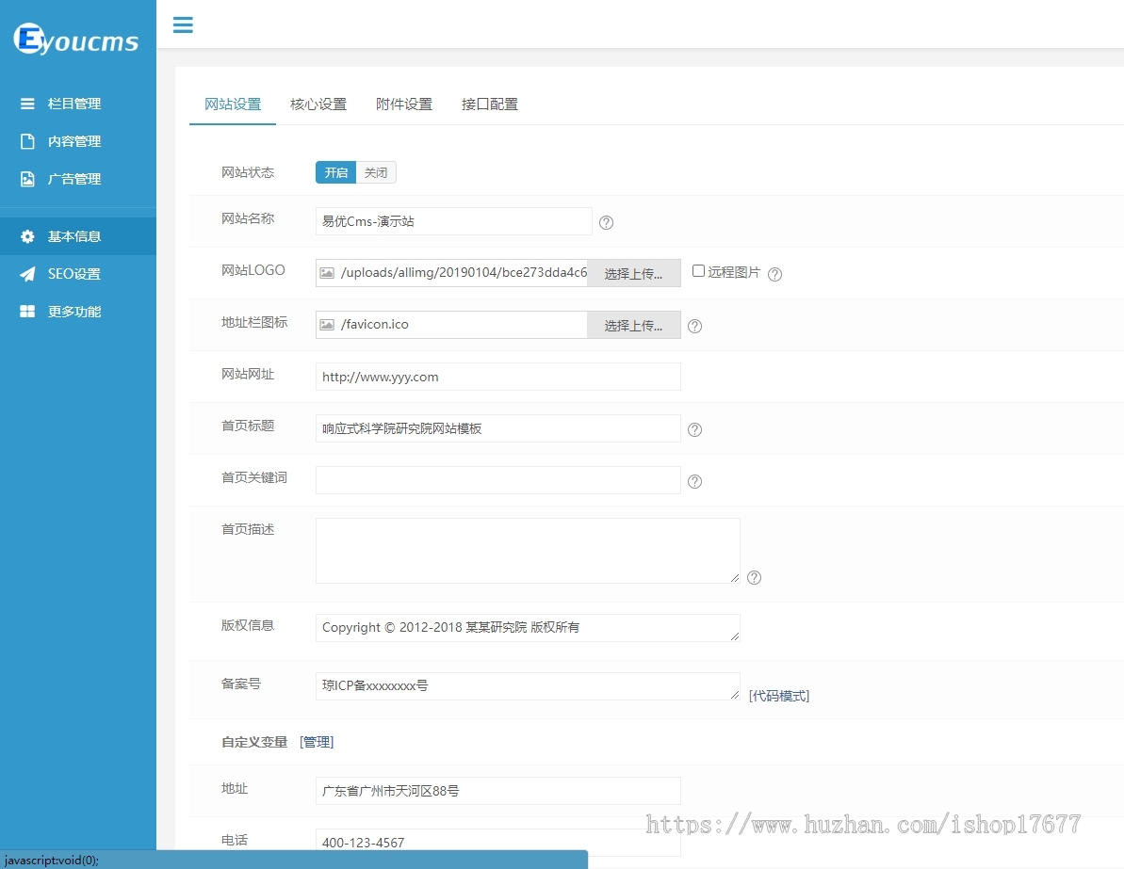Image resolution: width=1124 pixels, height=869 pixels.
Task: Open 更多功能 in the sidebar
Action: coord(78,312)
